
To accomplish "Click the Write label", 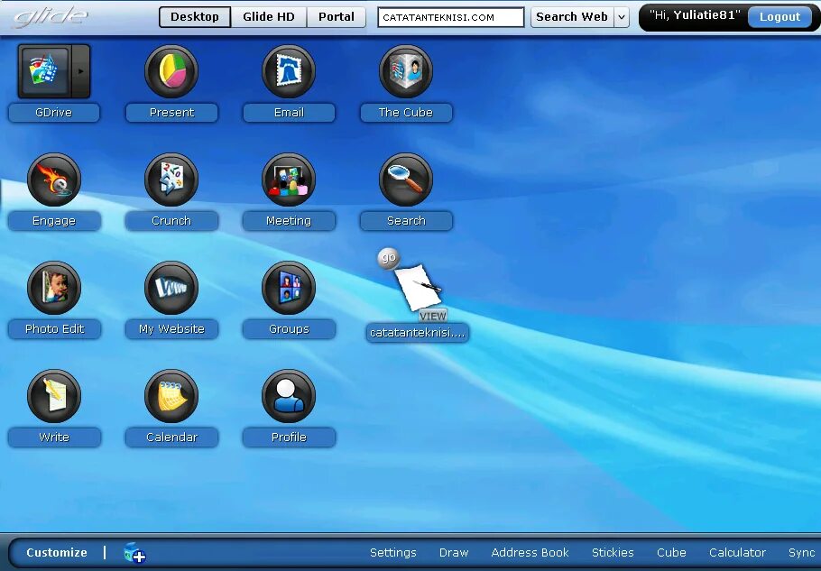I will click(54, 437).
